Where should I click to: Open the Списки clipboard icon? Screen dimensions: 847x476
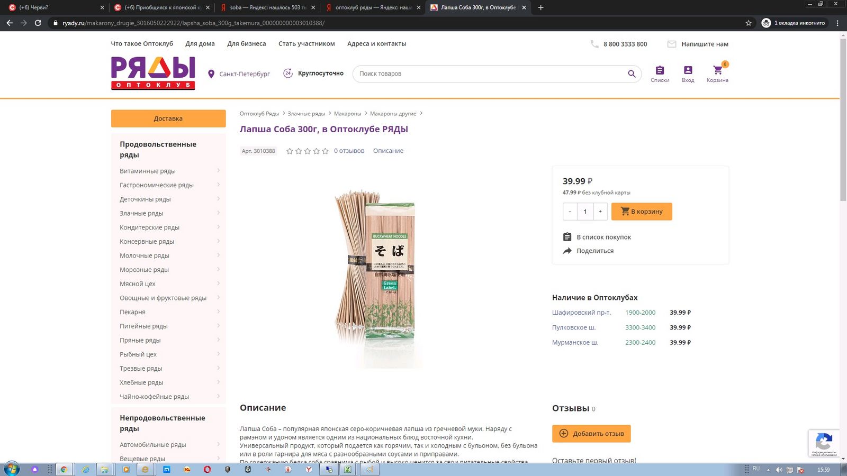coord(660,70)
